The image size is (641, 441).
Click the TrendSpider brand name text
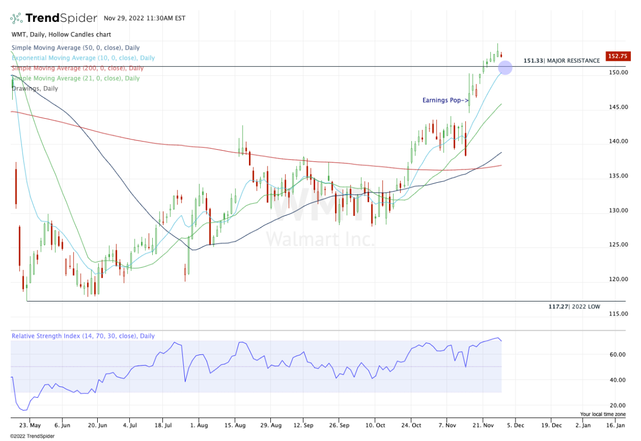point(61,18)
